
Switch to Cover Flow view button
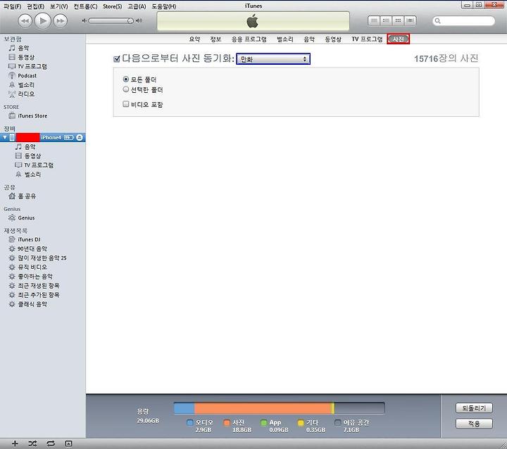pos(411,20)
